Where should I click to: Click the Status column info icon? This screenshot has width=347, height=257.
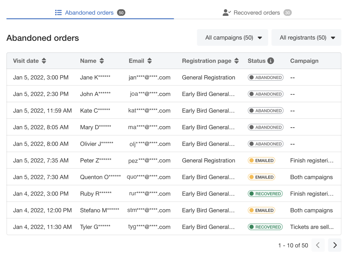[271, 61]
